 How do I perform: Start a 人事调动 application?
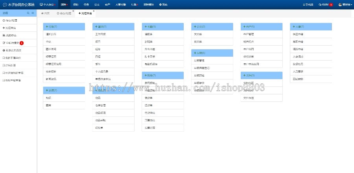click(311, 57)
